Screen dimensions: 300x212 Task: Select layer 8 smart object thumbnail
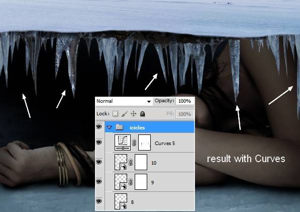(x=121, y=201)
